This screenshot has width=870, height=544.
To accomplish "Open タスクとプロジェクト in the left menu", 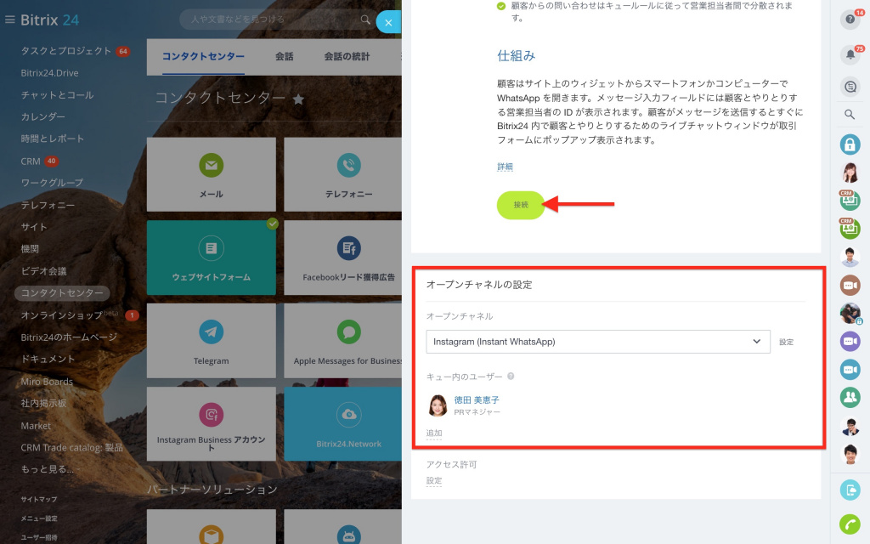I will [x=66, y=51].
